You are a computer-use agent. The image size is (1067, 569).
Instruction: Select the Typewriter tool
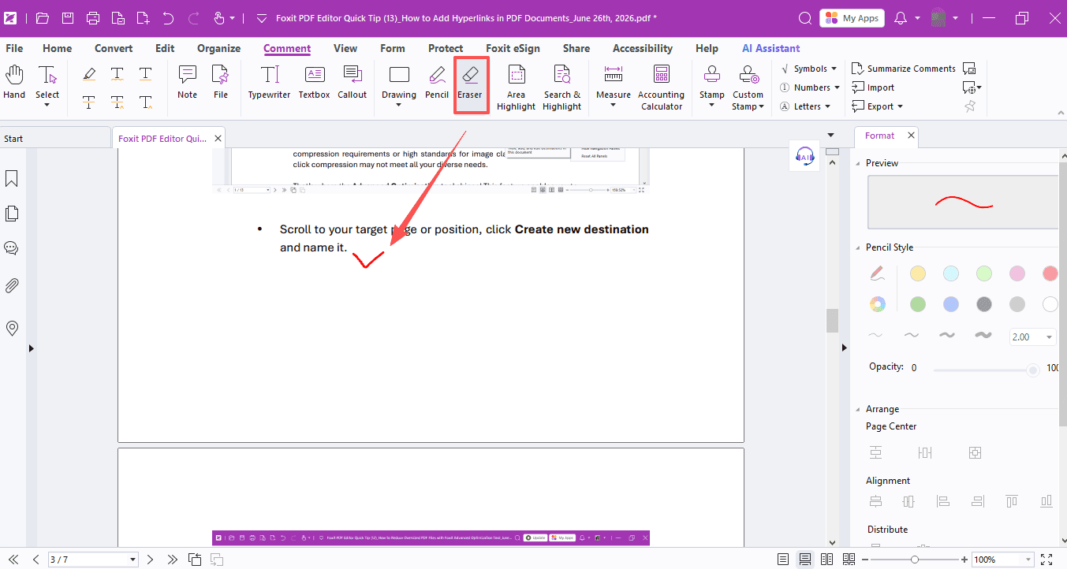tap(270, 83)
